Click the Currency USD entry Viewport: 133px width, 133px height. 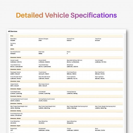[x=13, y=44]
